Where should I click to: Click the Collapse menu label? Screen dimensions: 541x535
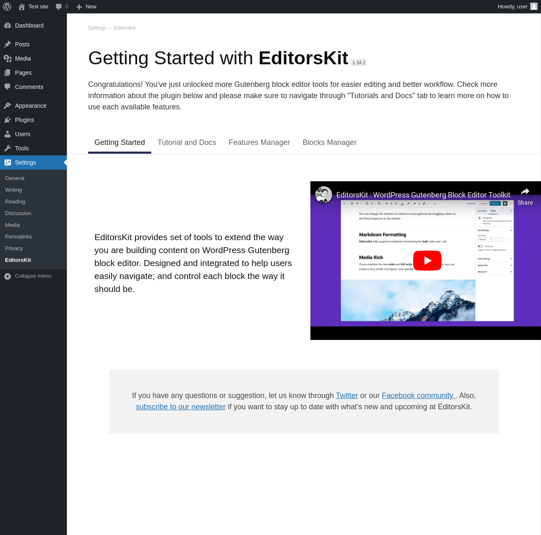pyautogui.click(x=33, y=276)
